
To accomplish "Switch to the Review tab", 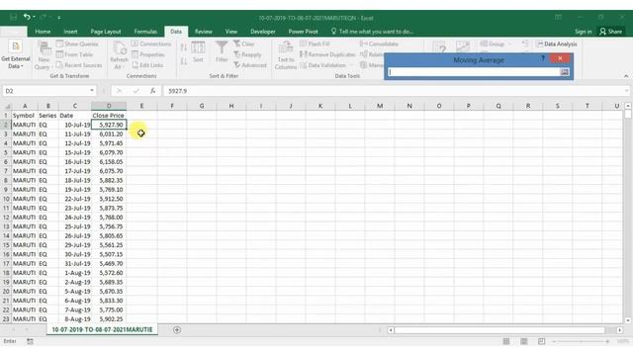I will (204, 32).
